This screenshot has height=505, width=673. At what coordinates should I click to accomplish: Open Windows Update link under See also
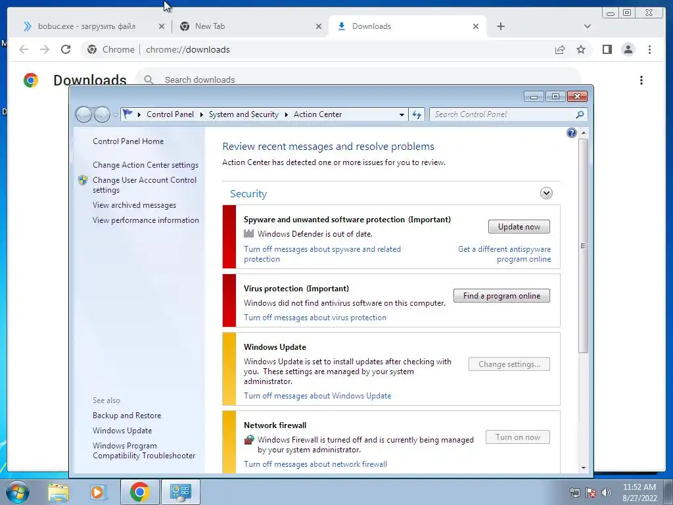[x=122, y=431]
